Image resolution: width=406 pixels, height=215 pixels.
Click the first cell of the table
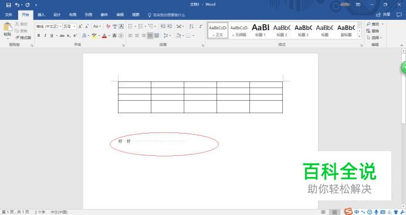pyautogui.click(x=134, y=84)
